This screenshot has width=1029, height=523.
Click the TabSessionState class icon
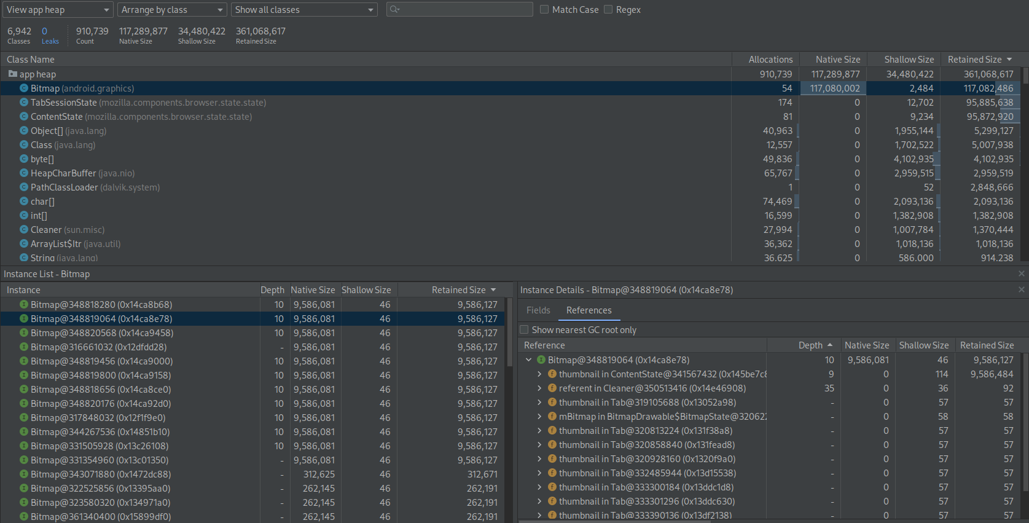pyautogui.click(x=24, y=102)
